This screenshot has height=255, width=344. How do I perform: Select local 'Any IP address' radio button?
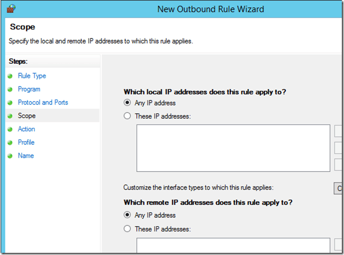click(127, 103)
